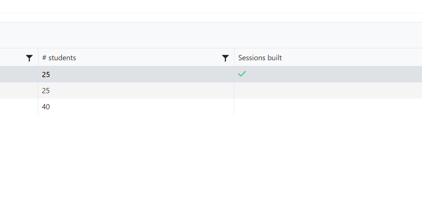
Task: Click the white strip above the gray band
Action: coord(211,18)
